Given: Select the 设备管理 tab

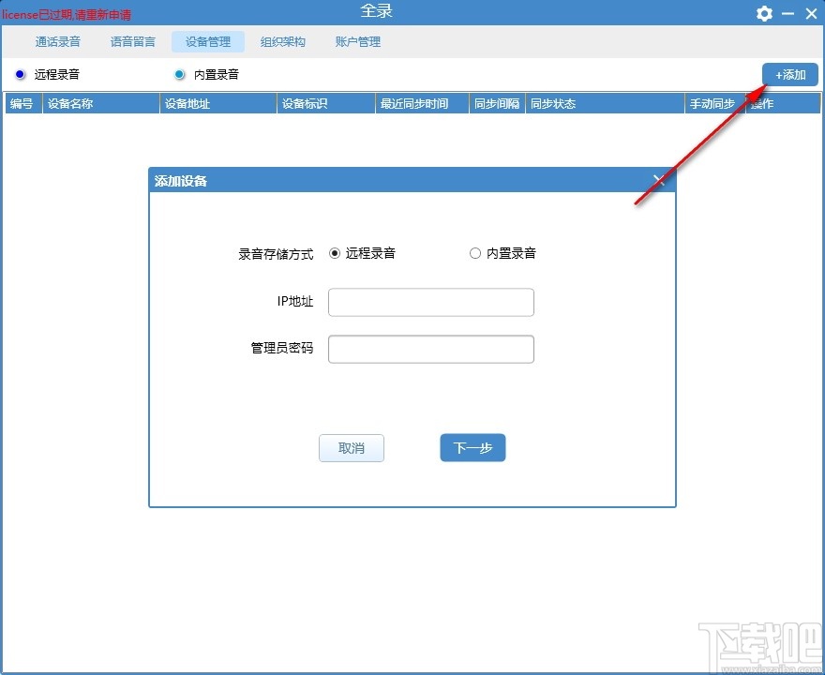Looking at the screenshot, I should [207, 41].
